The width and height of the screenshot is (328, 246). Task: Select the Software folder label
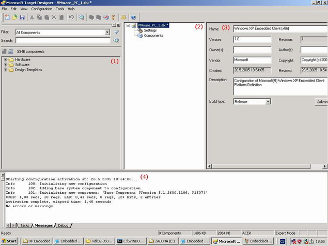point(22,65)
